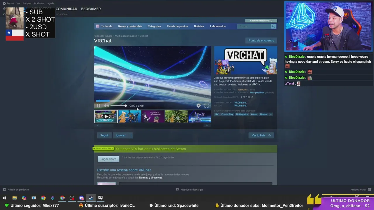Viewport: 374px width, 210px height.
Task: Open the orange anime avatar screenshot thumbnail
Action: pyautogui.click(x=129, y=116)
